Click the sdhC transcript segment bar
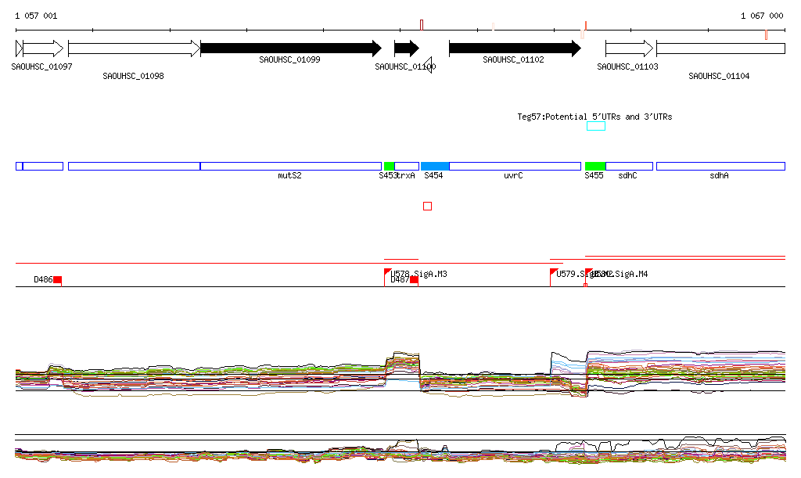Viewport: 801px width, 478px height. [629, 166]
